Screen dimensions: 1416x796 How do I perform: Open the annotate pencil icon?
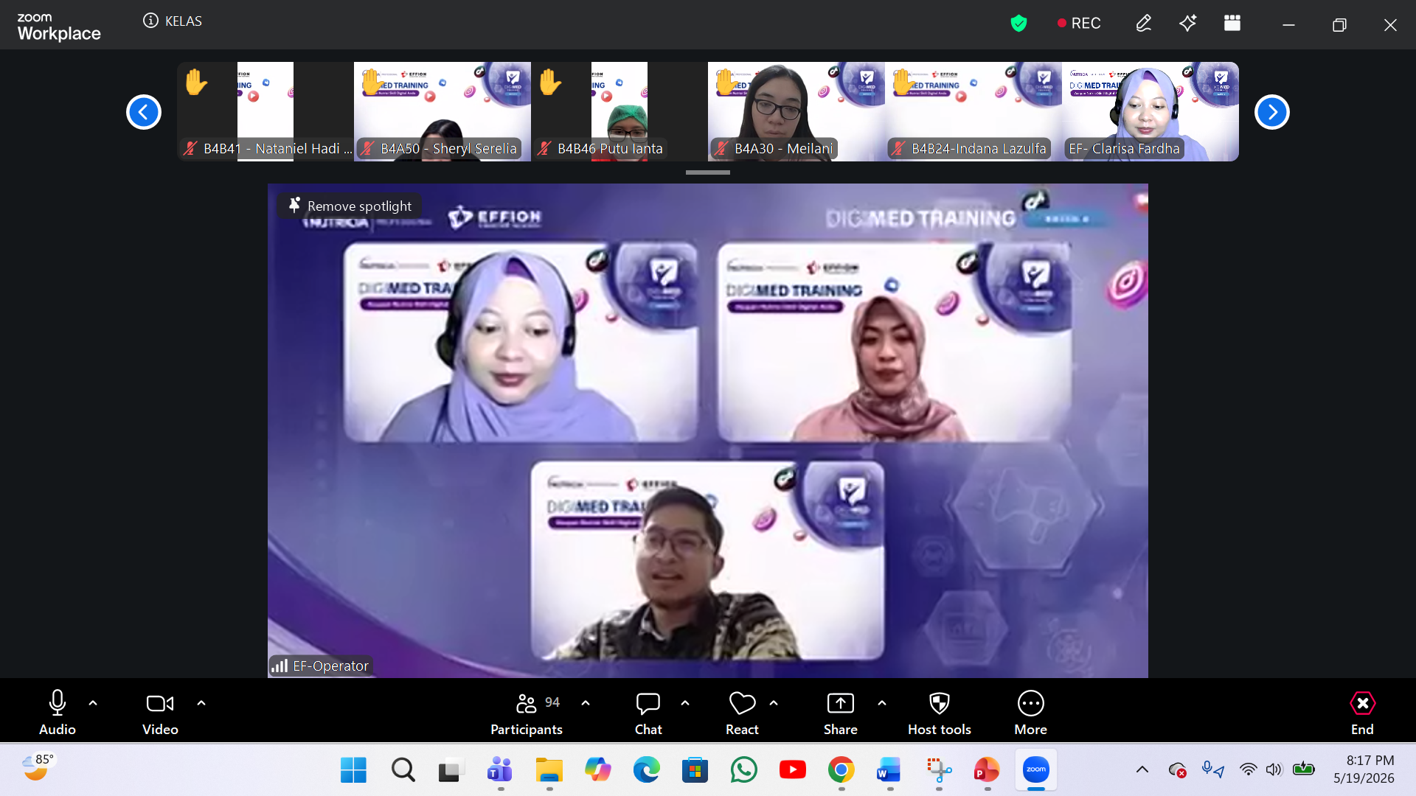(1143, 24)
